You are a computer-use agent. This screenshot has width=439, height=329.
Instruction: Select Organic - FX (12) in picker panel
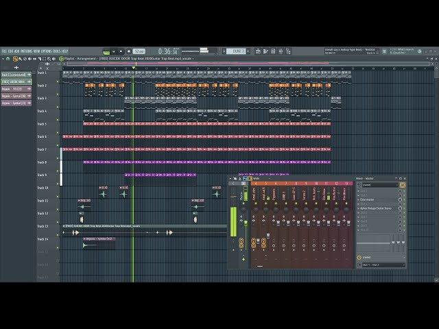[16, 89]
